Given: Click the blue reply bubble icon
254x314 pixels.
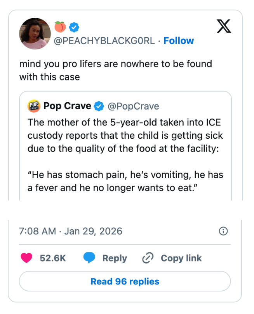Looking at the screenshot, I should point(89,258).
